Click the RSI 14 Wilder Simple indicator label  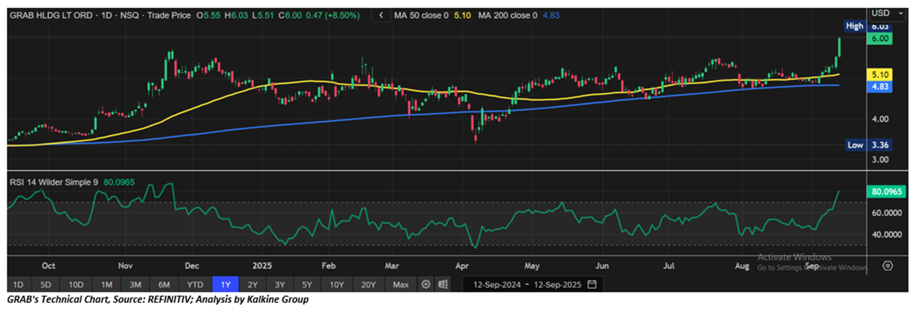54,182
